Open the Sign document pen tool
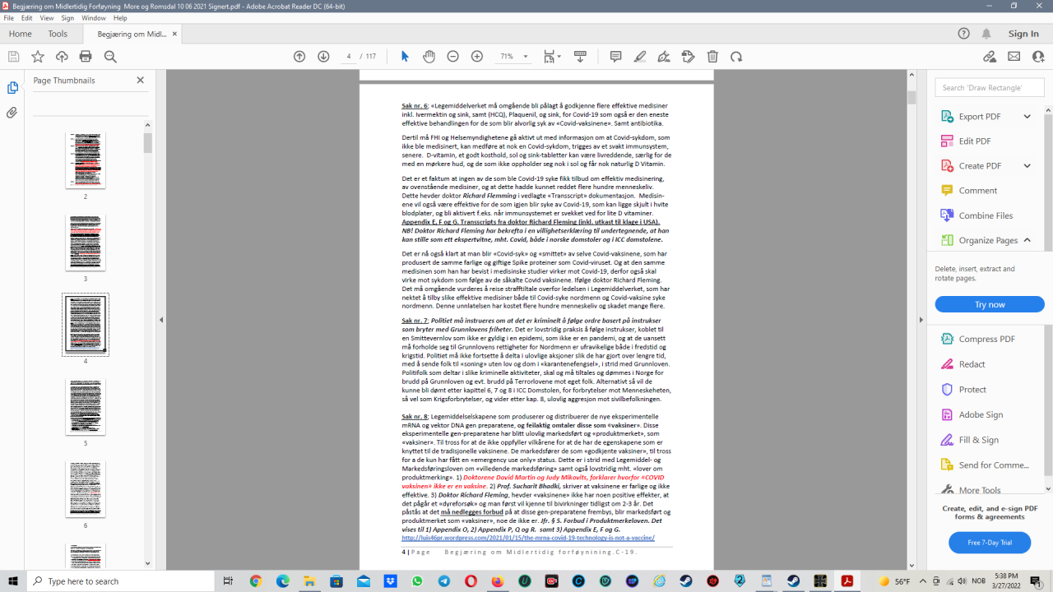 click(x=664, y=57)
